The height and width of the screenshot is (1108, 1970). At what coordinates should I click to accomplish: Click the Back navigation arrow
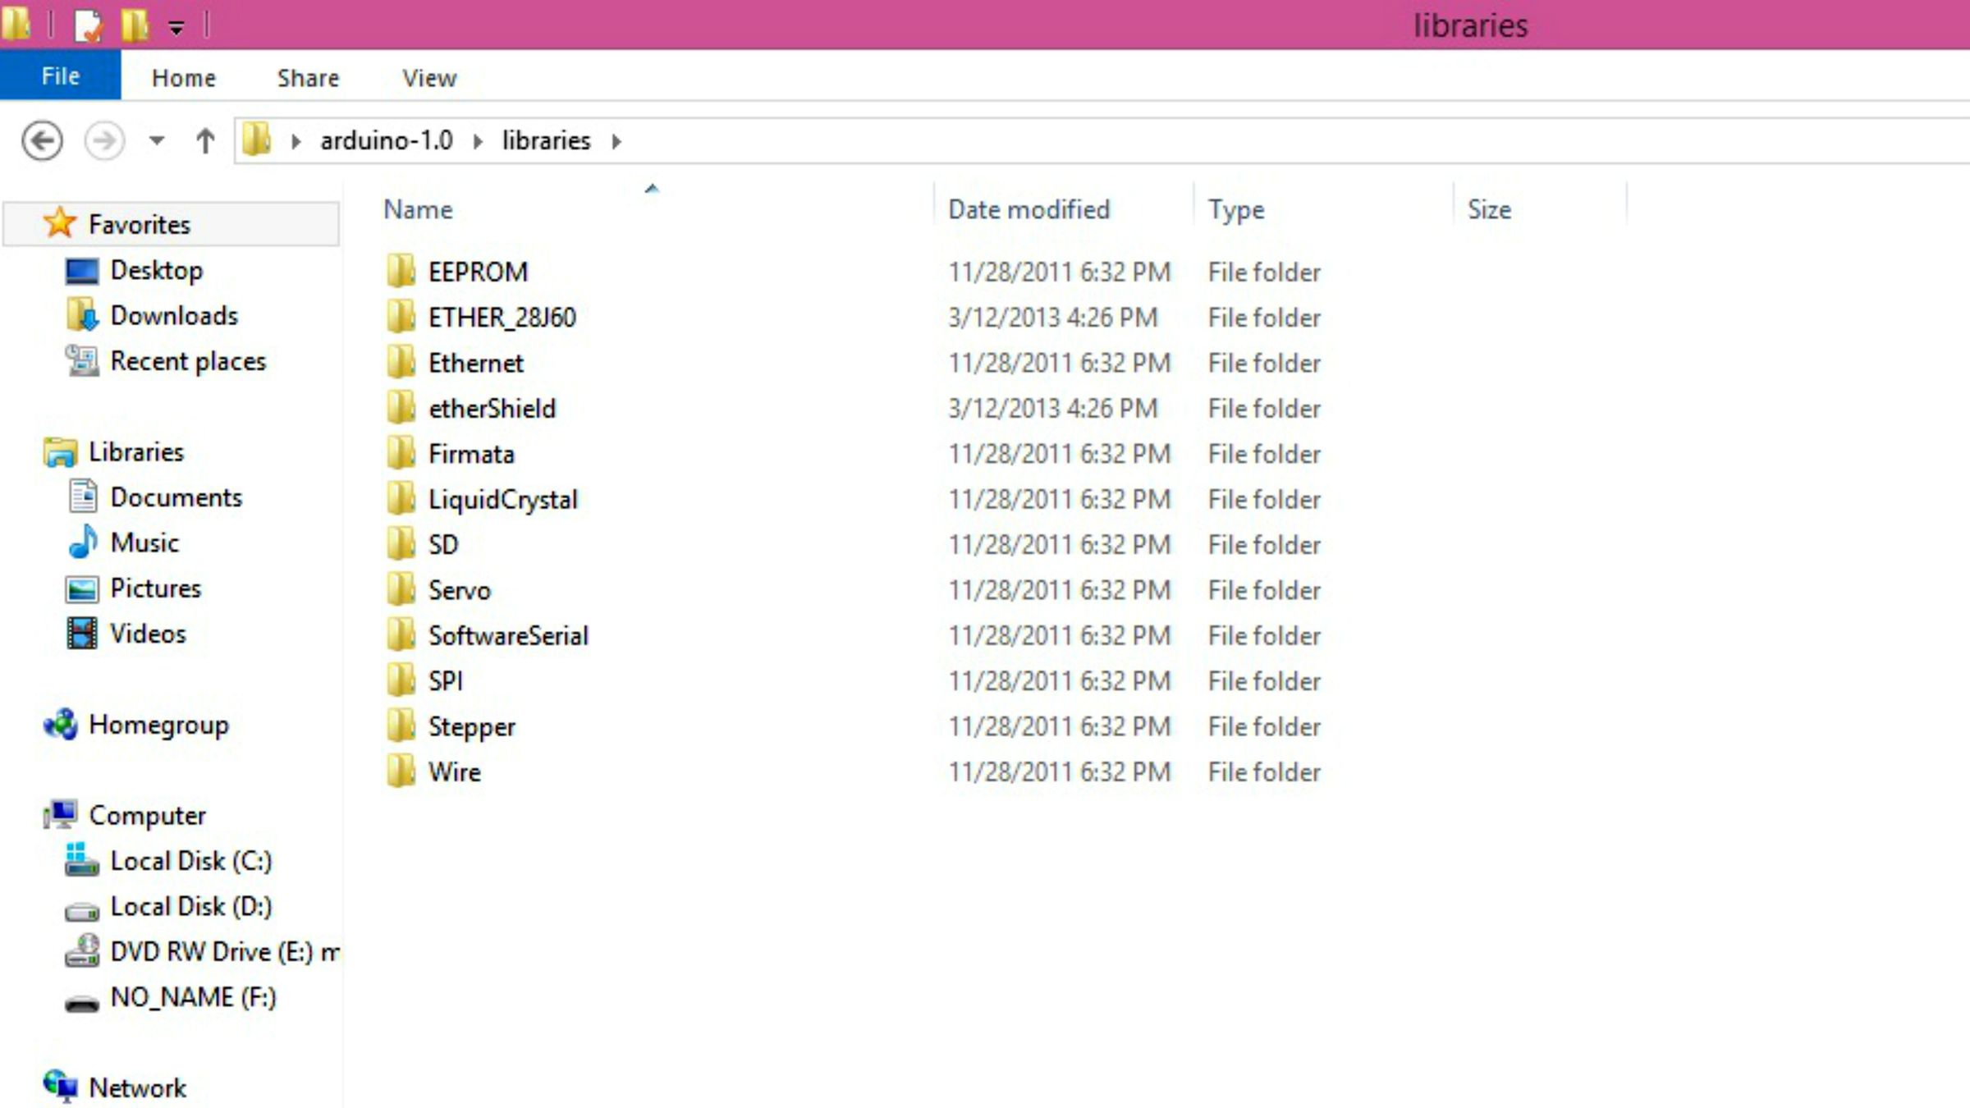coord(42,141)
